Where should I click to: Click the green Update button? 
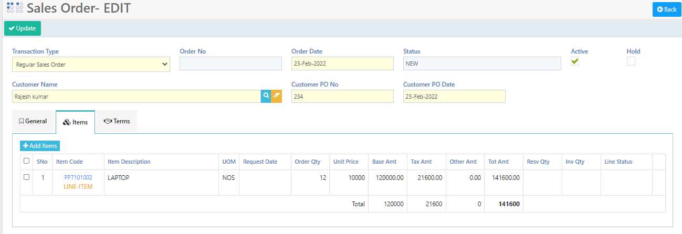(x=23, y=28)
